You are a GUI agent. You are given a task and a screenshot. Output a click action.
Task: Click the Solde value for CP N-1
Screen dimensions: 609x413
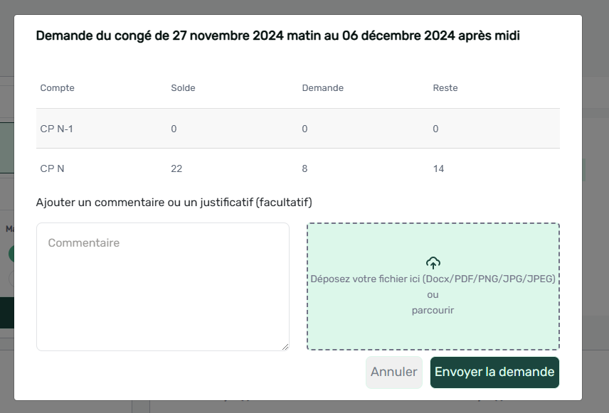coord(174,129)
